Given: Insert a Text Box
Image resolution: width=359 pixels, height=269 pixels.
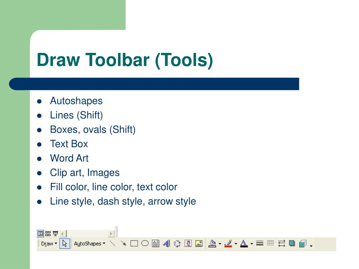Looking at the screenshot, I should point(156,244).
